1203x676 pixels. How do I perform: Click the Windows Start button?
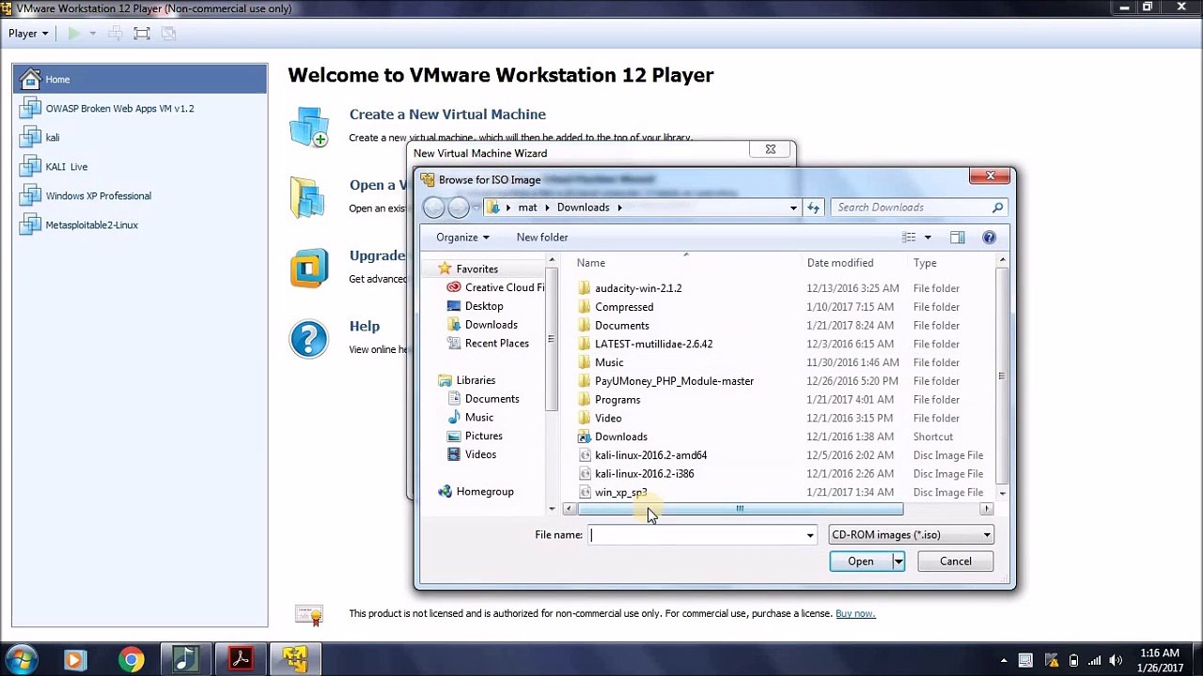coord(22,659)
